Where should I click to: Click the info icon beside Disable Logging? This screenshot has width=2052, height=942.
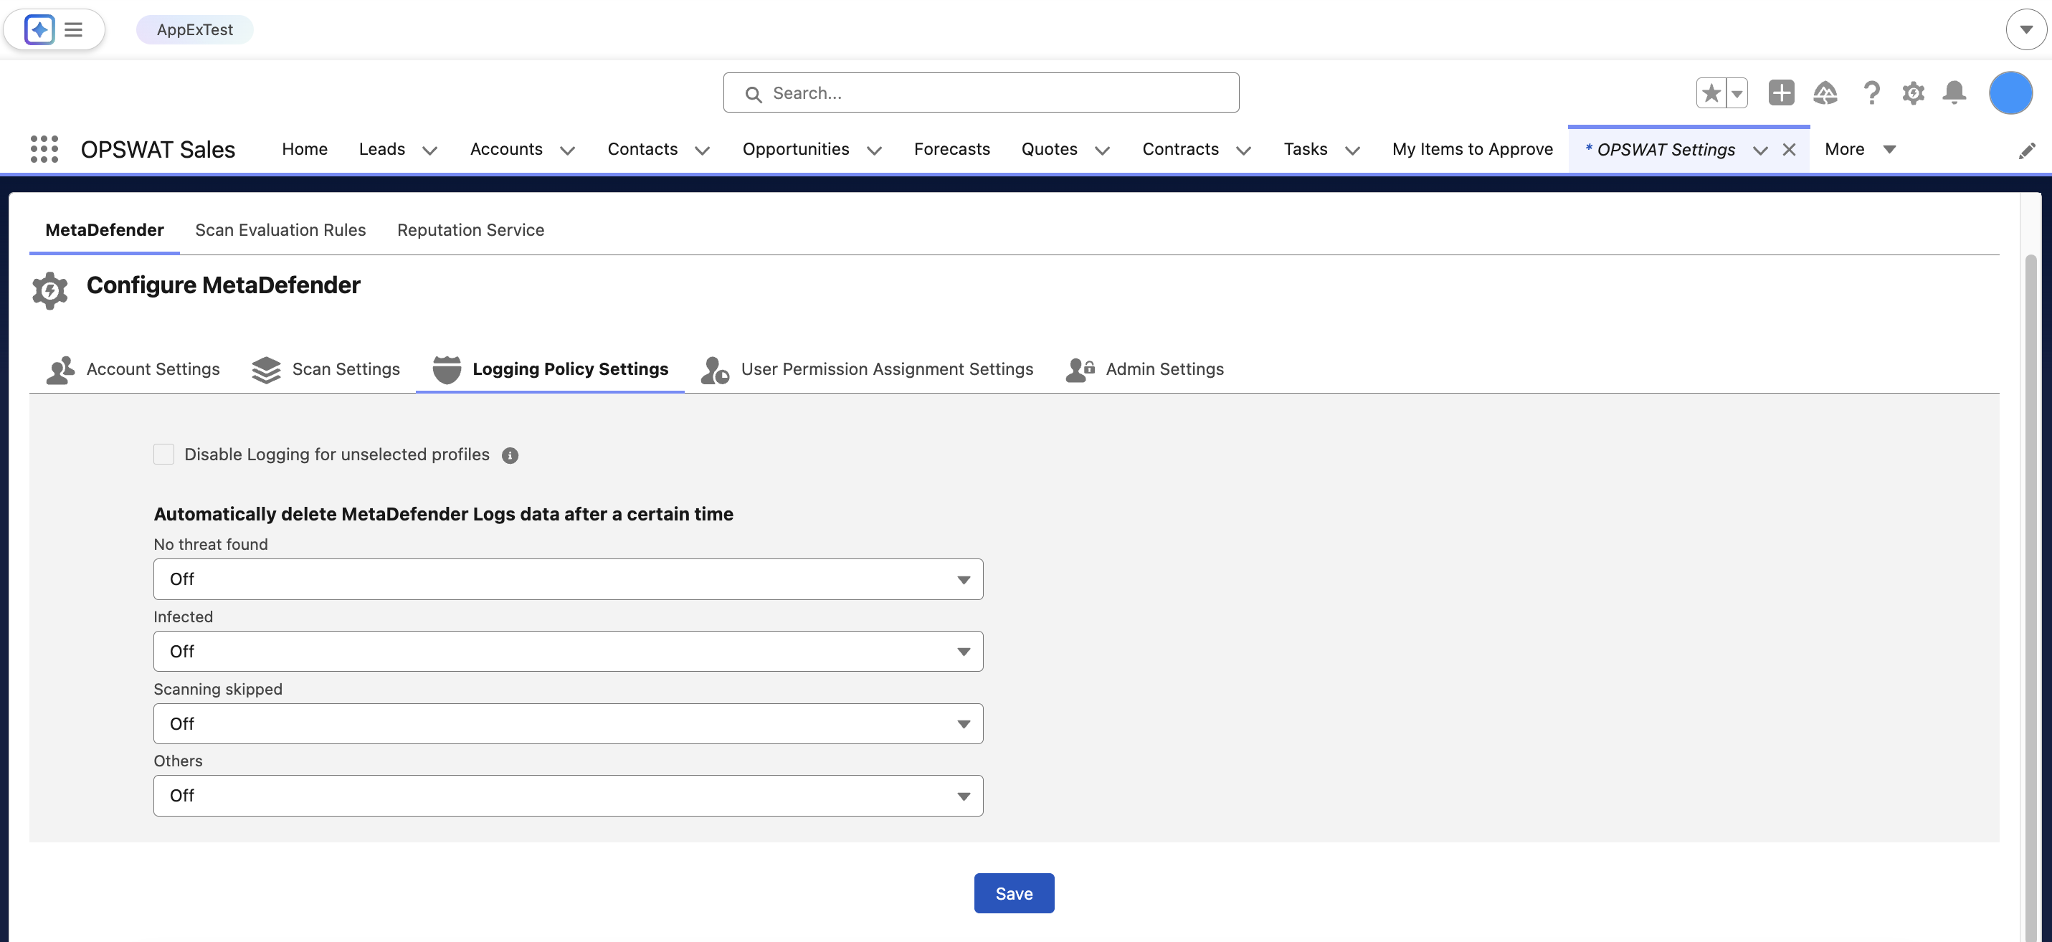point(510,455)
